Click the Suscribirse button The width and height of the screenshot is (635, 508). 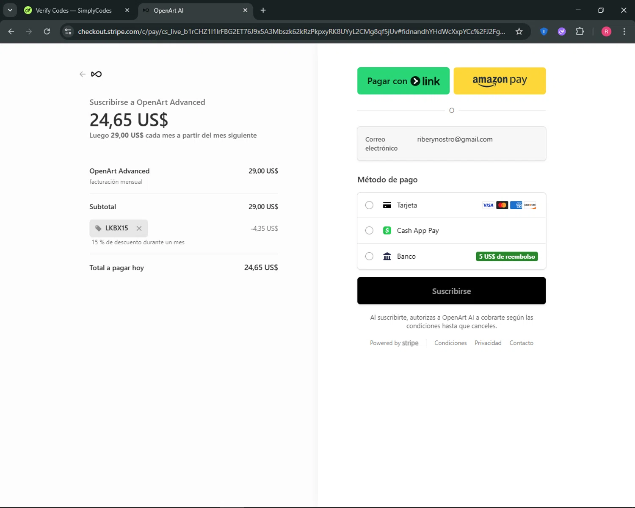pos(452,291)
